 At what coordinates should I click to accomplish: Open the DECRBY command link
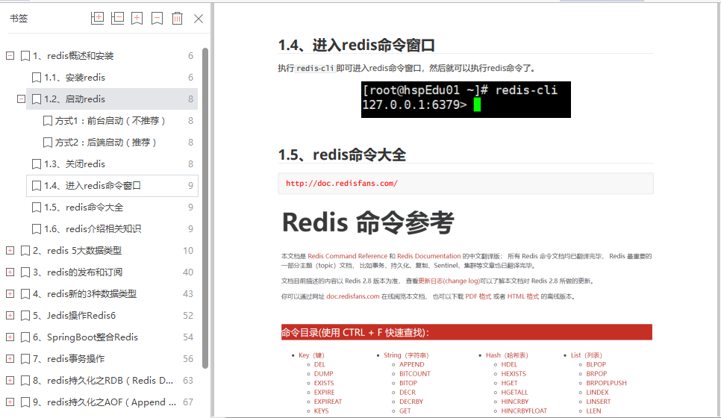coord(411,402)
